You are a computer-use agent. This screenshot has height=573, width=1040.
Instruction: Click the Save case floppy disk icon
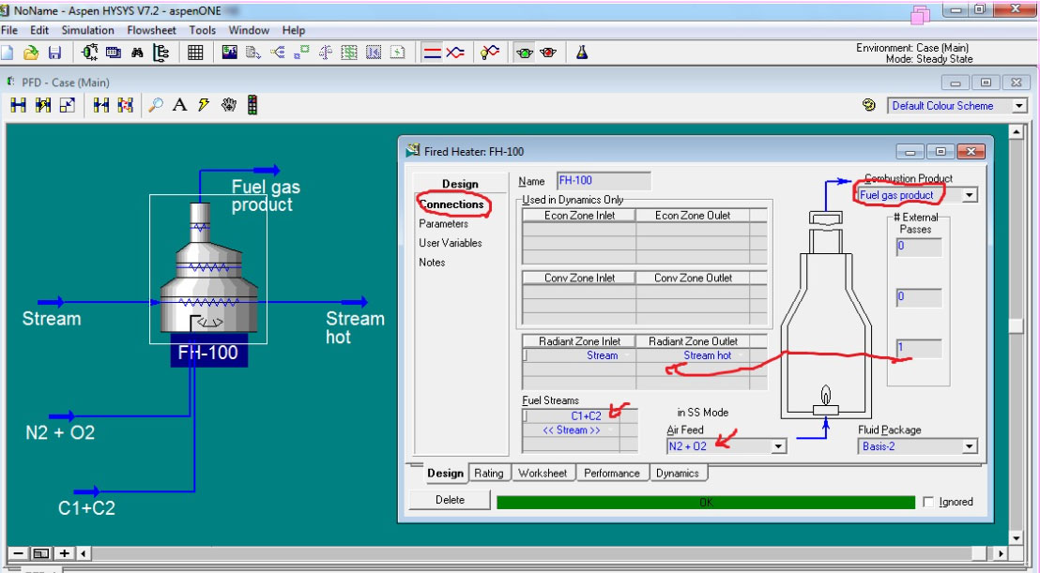(54, 53)
